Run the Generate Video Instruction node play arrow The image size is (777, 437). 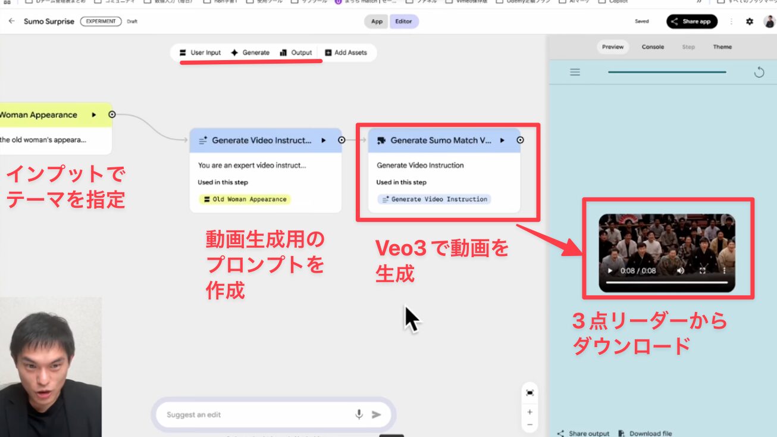click(x=324, y=141)
